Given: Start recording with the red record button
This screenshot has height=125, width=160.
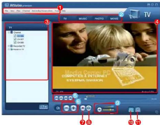Looking at the screenshot, I should pos(83,108).
